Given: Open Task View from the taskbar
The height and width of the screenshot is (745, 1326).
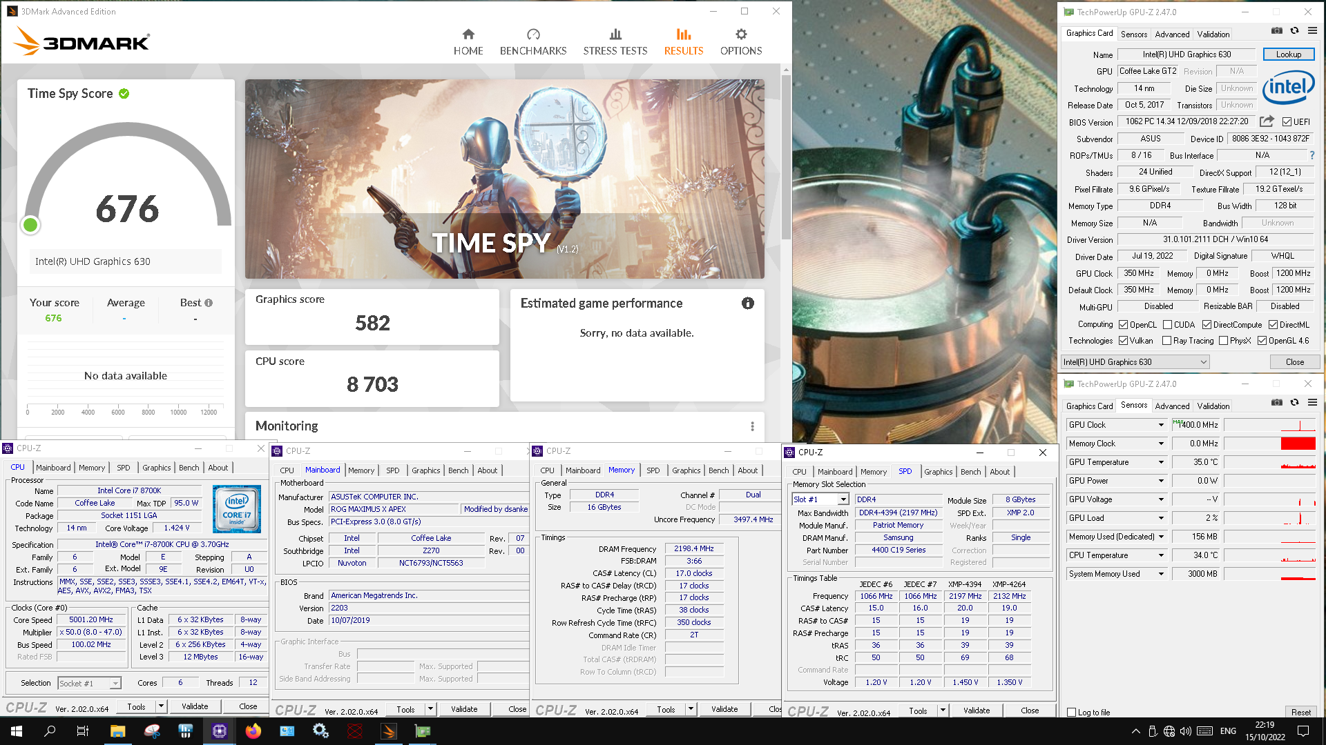Looking at the screenshot, I should coord(82,731).
